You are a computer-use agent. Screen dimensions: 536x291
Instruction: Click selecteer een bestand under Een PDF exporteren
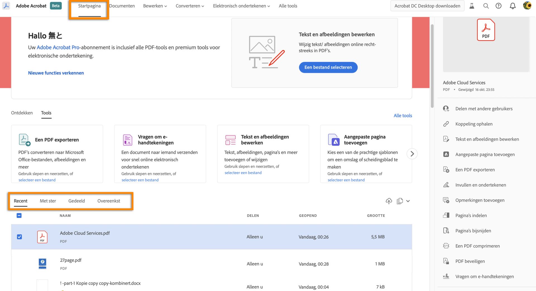coord(37,180)
